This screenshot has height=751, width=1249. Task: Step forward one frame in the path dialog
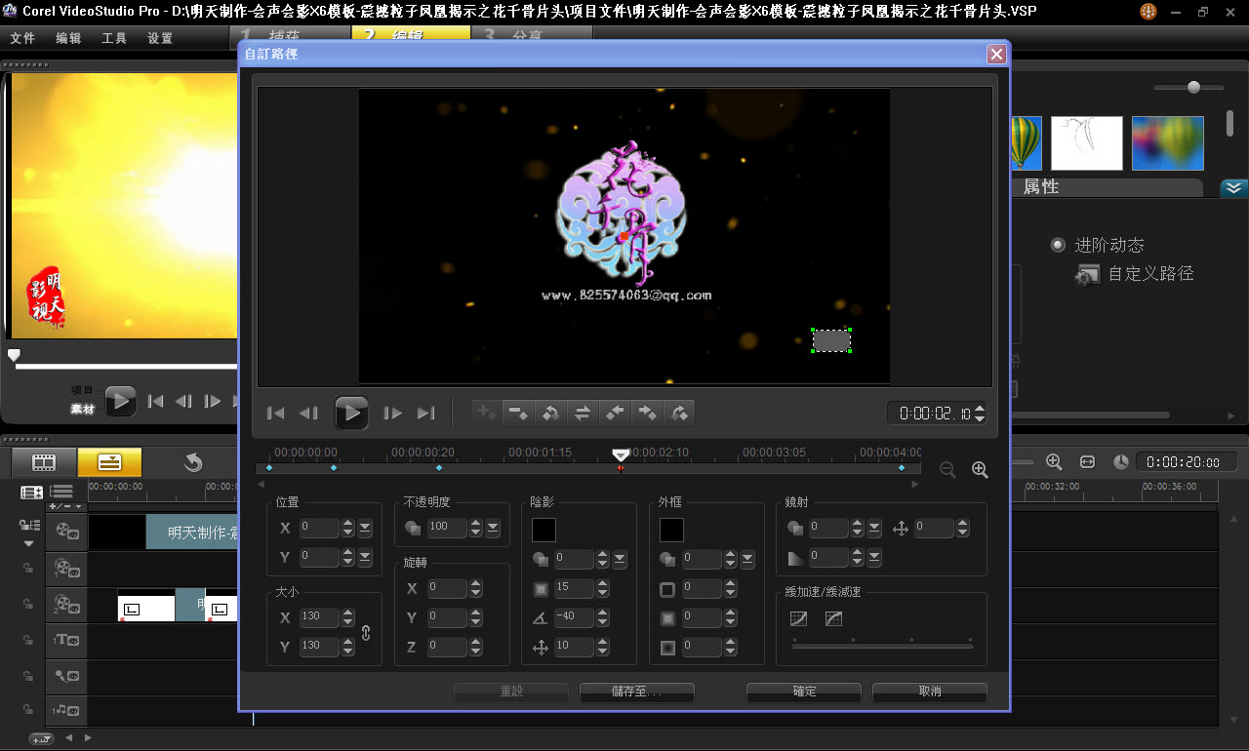coord(393,413)
